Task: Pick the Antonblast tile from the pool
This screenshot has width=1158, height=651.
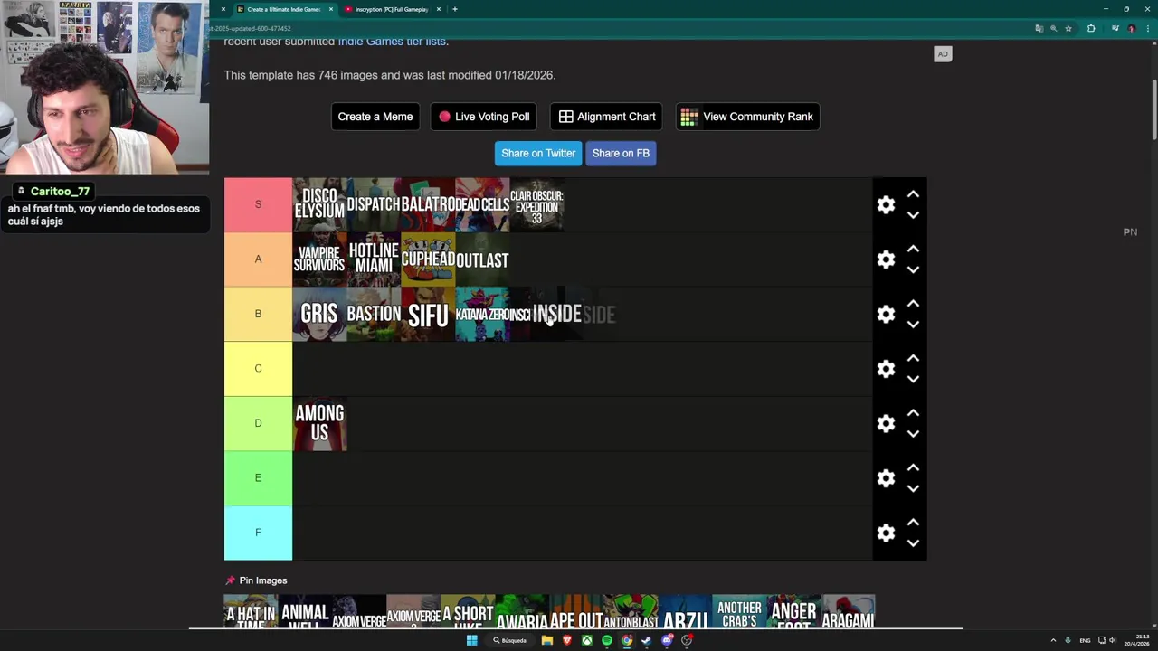Action: (x=631, y=612)
